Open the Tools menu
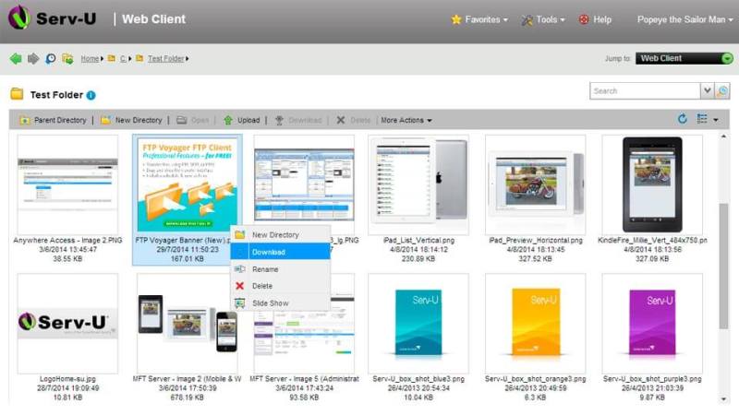This screenshot has width=739, height=415. [543, 19]
